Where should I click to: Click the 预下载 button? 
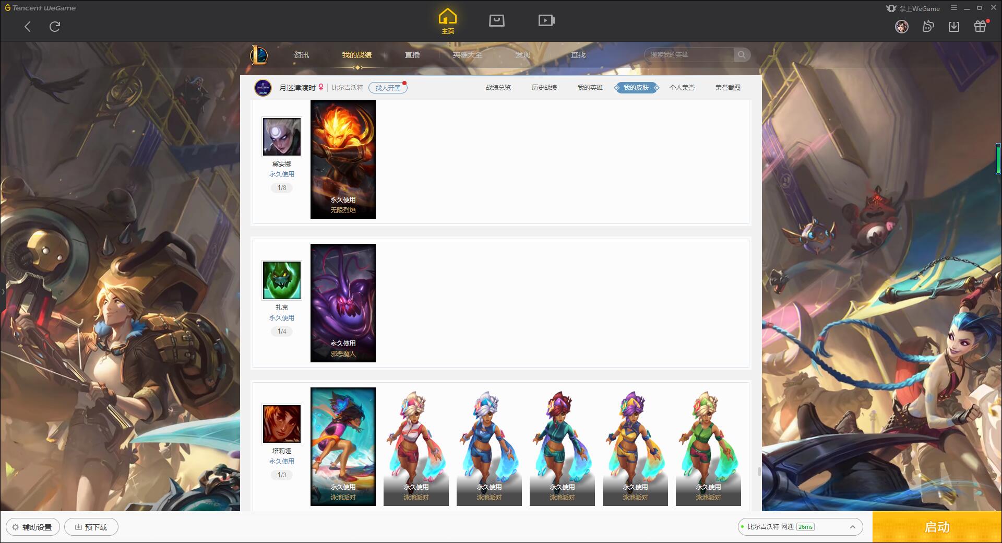pyautogui.click(x=91, y=527)
